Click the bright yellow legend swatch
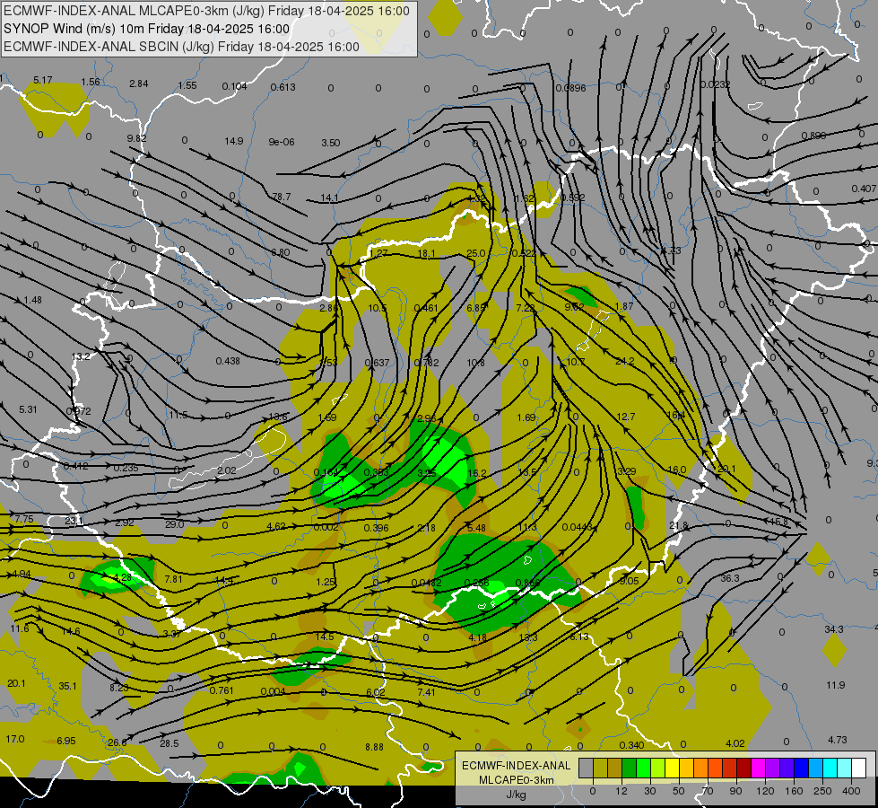This screenshot has height=808, width=878. [672, 768]
